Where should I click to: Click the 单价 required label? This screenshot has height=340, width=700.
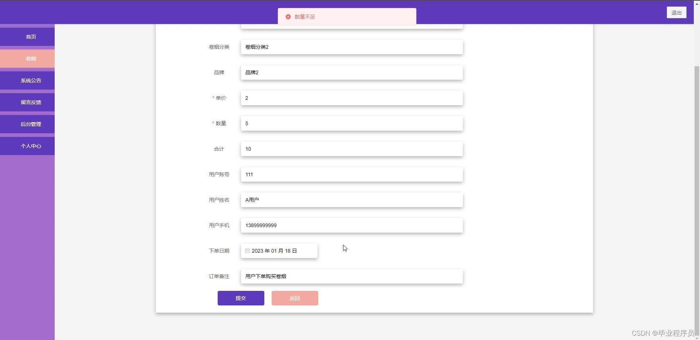219,98
